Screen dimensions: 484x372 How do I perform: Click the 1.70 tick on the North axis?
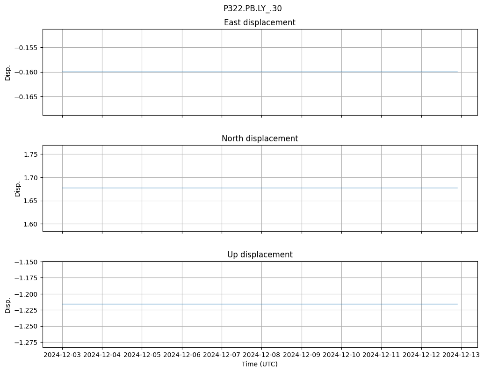point(30,178)
